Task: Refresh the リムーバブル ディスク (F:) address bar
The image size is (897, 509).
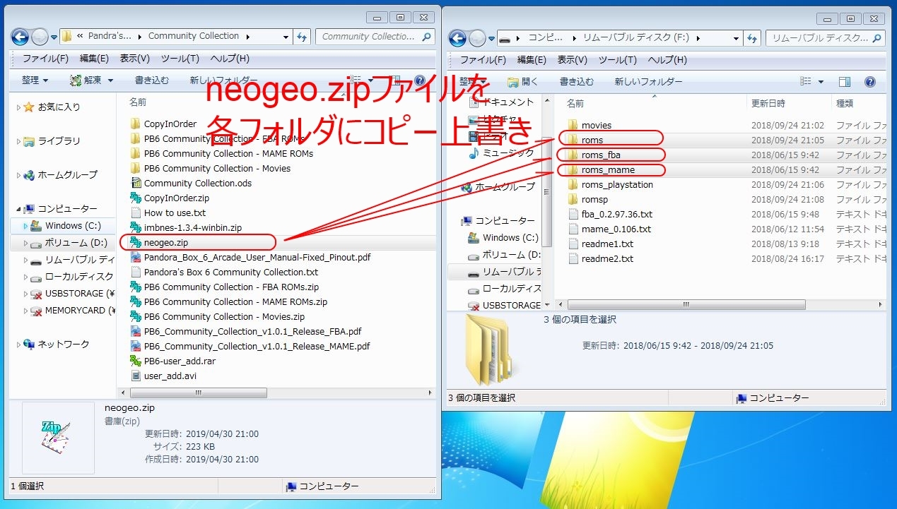Action: coord(752,37)
